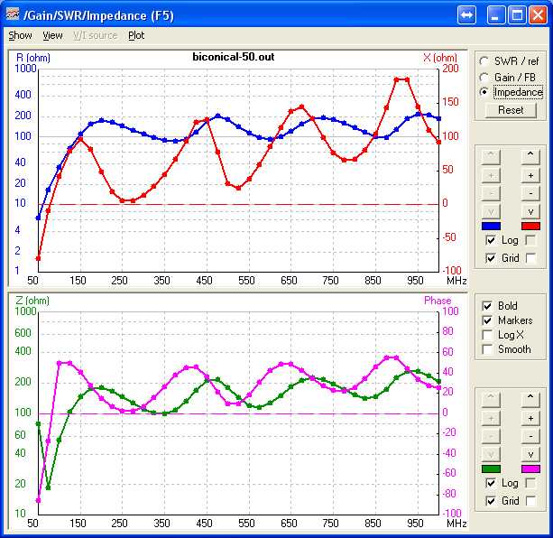
Task: Turn on the Smooth checkbox
Action: pos(488,349)
